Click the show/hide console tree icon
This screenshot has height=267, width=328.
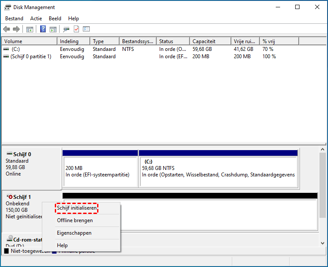pyautogui.click(x=30, y=29)
